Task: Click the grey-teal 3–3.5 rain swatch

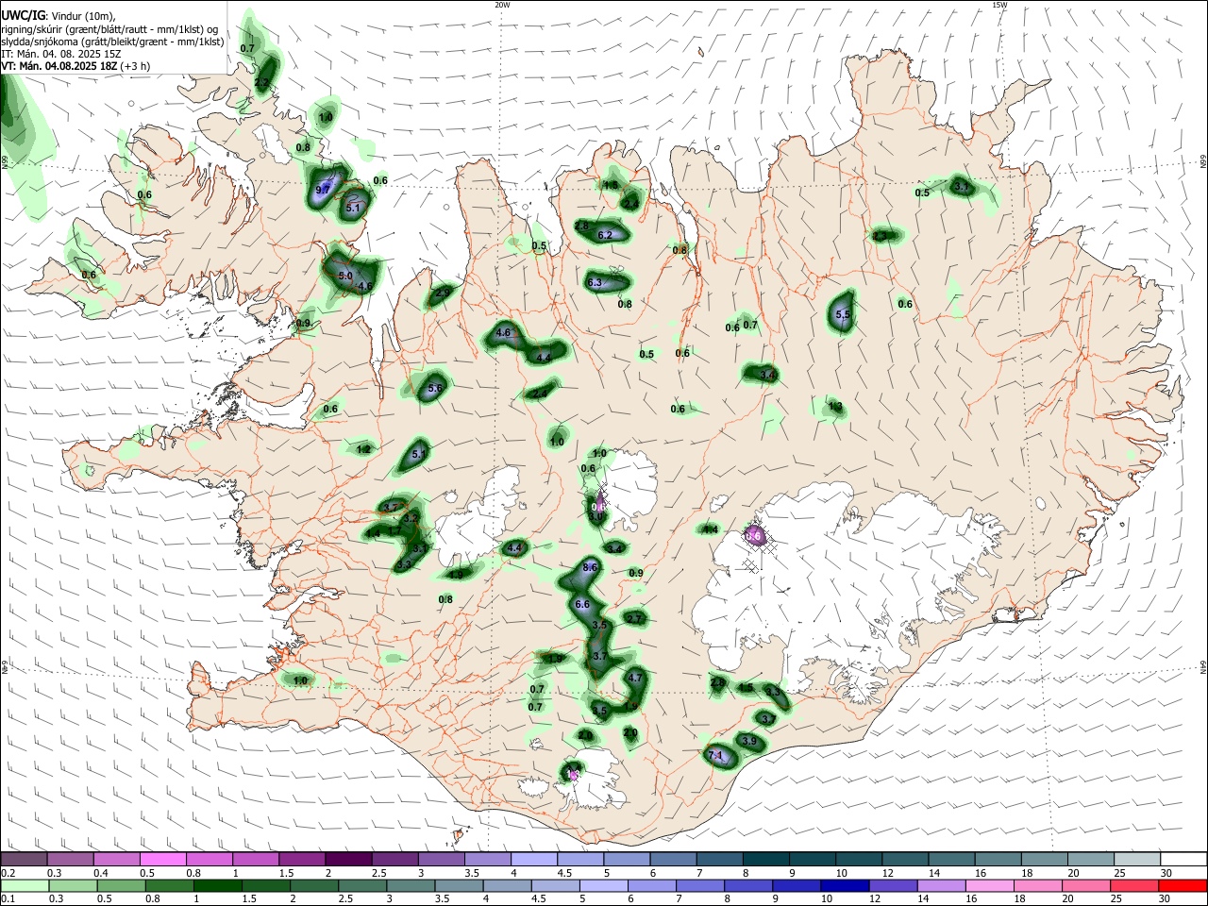Action: (x=410, y=885)
